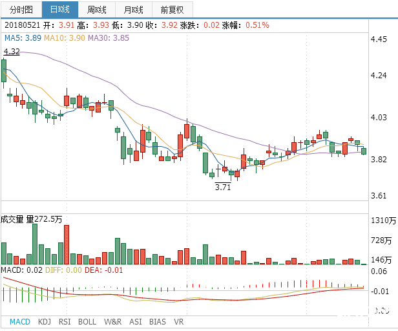Select the W&R indicator
Screen dimensions: 398x331
(112, 322)
